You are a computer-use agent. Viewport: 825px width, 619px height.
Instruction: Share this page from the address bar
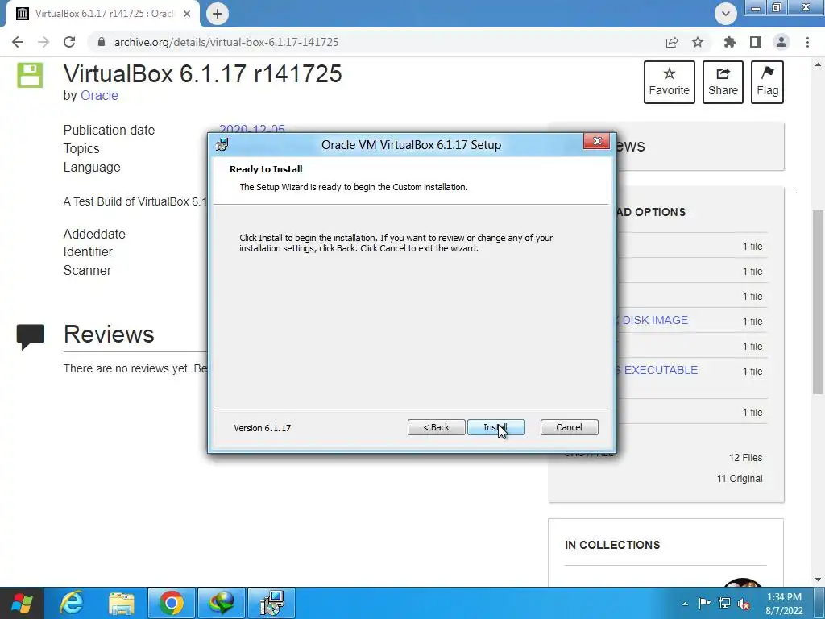(x=672, y=42)
